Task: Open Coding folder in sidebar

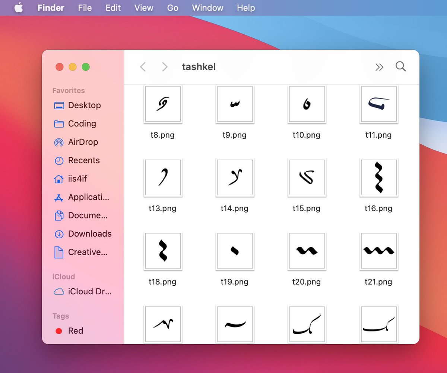Action: click(x=83, y=123)
